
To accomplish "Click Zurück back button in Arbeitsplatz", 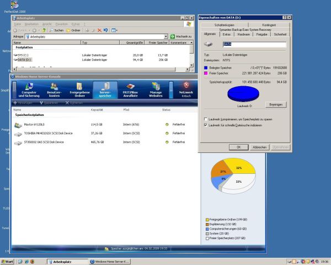I will 20,30.
